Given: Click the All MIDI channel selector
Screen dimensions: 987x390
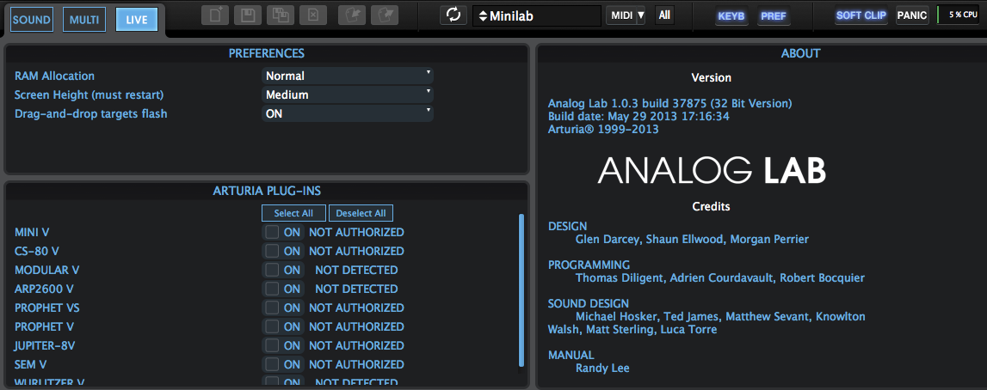Looking at the screenshot, I should [x=664, y=15].
